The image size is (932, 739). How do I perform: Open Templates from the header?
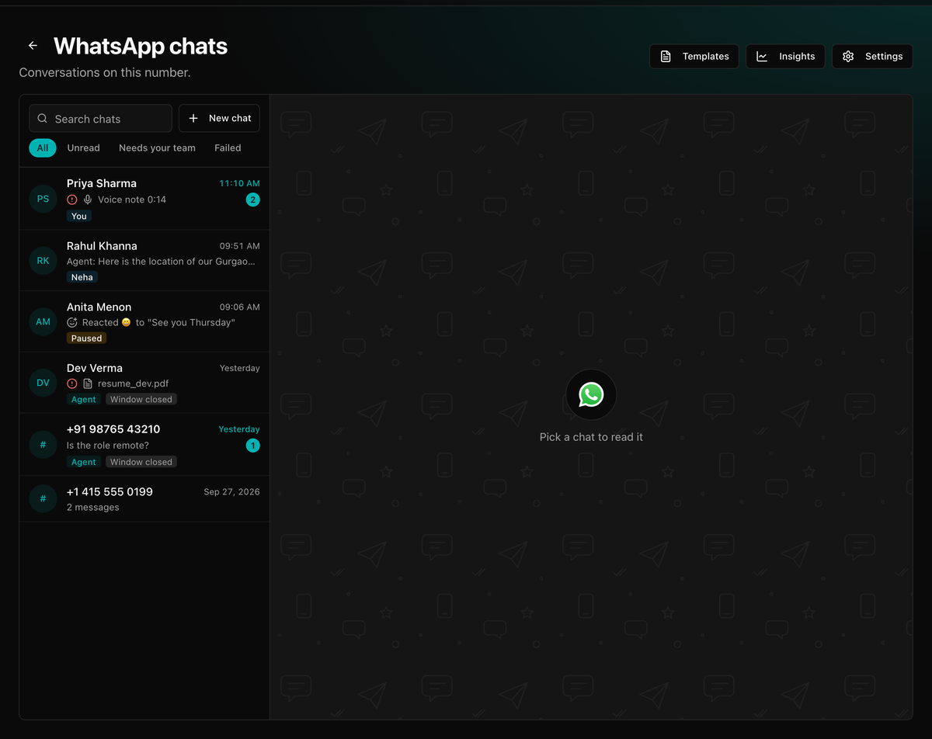(x=694, y=57)
